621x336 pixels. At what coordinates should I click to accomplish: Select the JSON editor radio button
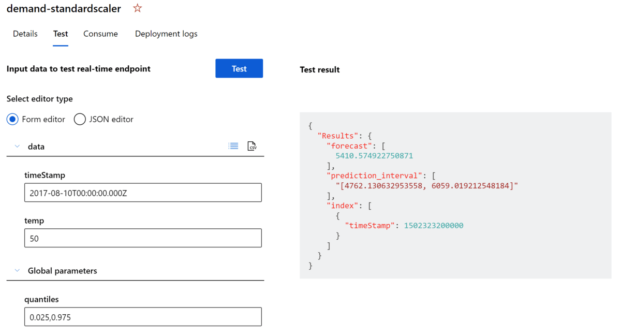click(80, 119)
